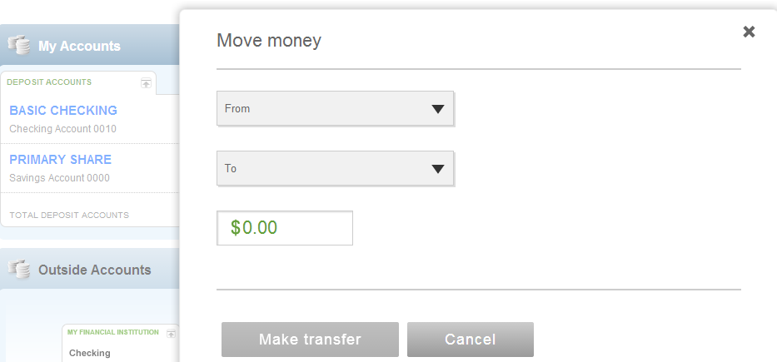Open Checking under My Financial Institution
This screenshot has width=777, height=362.
point(90,353)
